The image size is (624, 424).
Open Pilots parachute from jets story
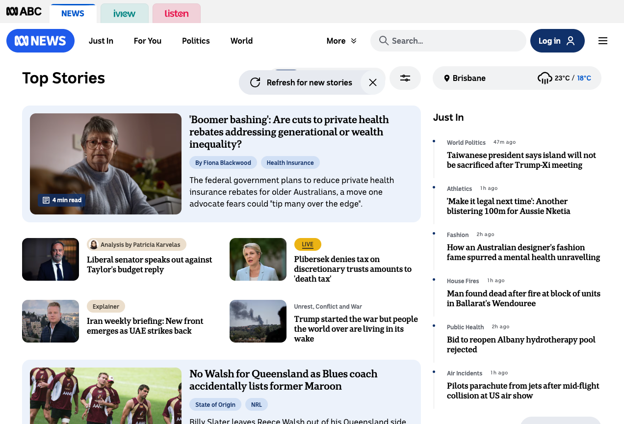click(x=523, y=391)
